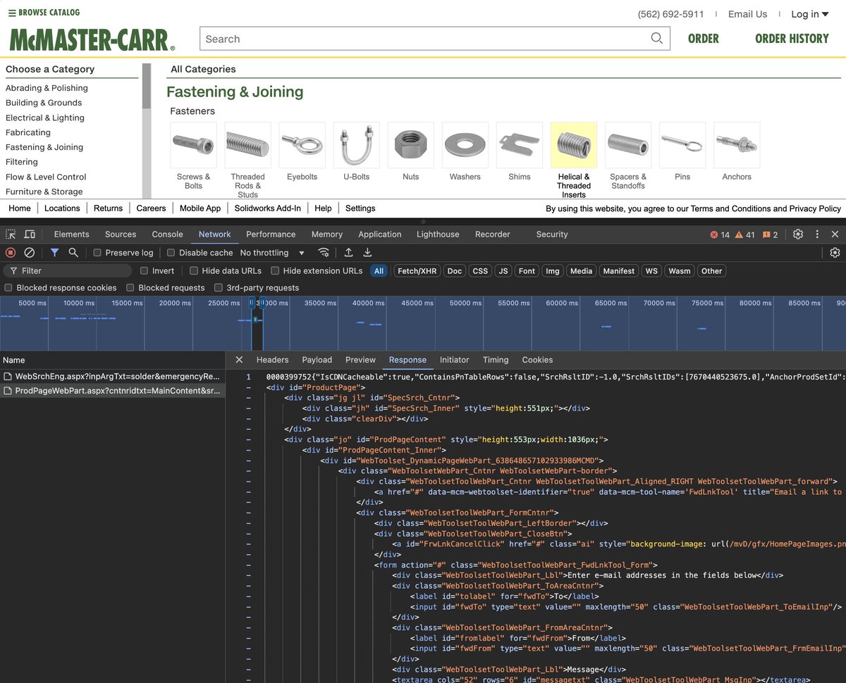Toggle the network filter funnel icon
The height and width of the screenshot is (683, 846).
(54, 253)
